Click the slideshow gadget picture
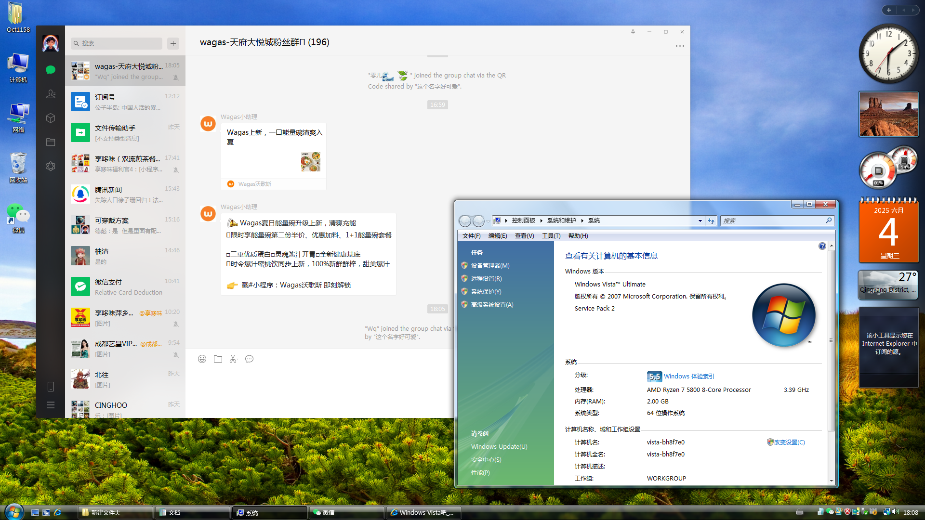Viewport: 925px width, 520px height. click(x=888, y=115)
